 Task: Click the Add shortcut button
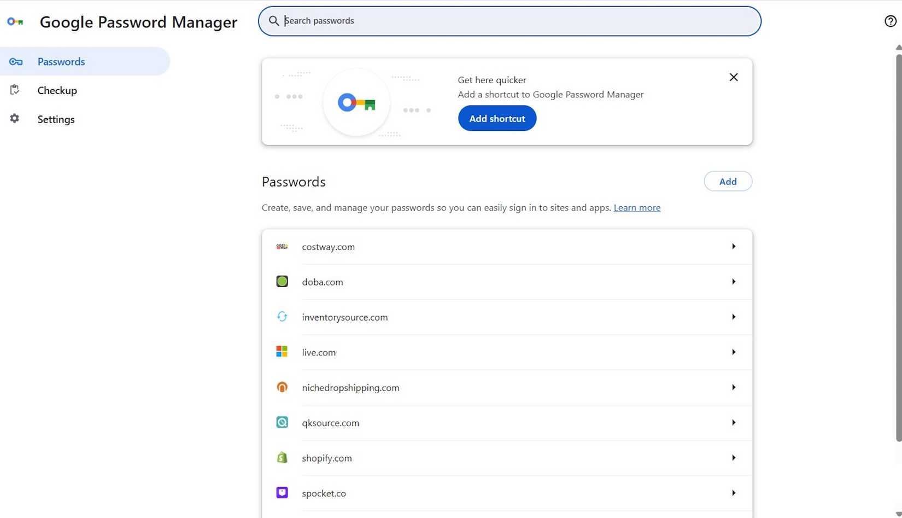[496, 118]
